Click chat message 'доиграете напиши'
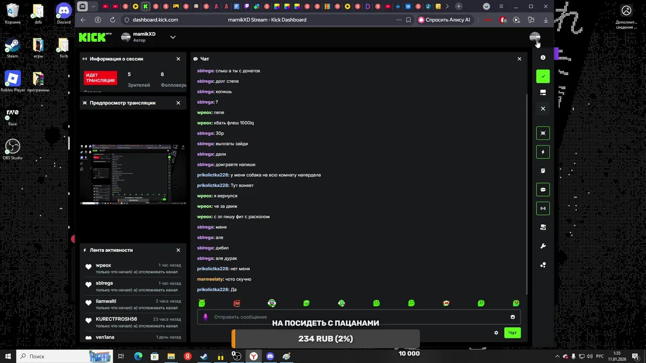Viewport: 646px width, 363px height. [x=235, y=164]
